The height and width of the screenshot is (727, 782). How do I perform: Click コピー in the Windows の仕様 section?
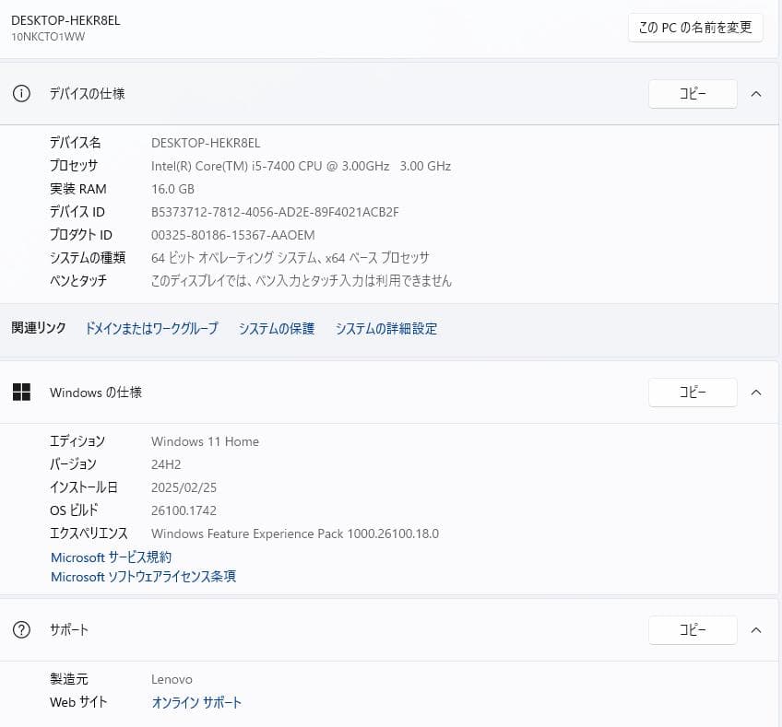coord(693,392)
